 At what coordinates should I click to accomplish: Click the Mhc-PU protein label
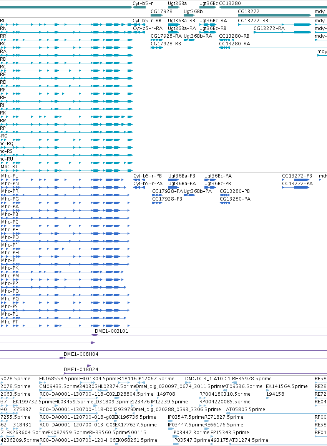point(10,314)
